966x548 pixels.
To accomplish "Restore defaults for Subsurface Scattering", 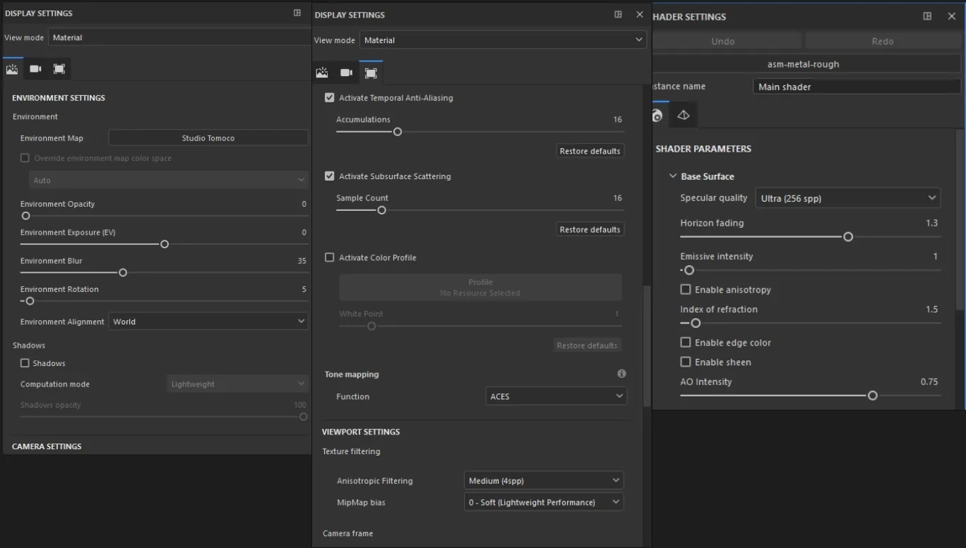I will pyautogui.click(x=590, y=229).
